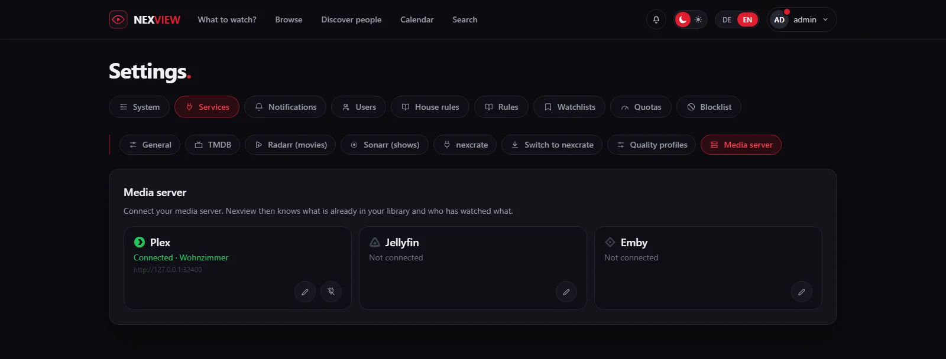Open the notifications bell in the header
The height and width of the screenshot is (359, 946).
(656, 19)
